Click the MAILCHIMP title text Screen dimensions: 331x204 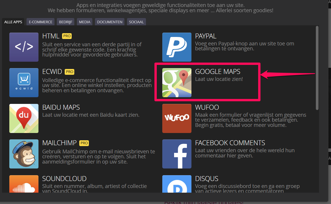(59, 143)
